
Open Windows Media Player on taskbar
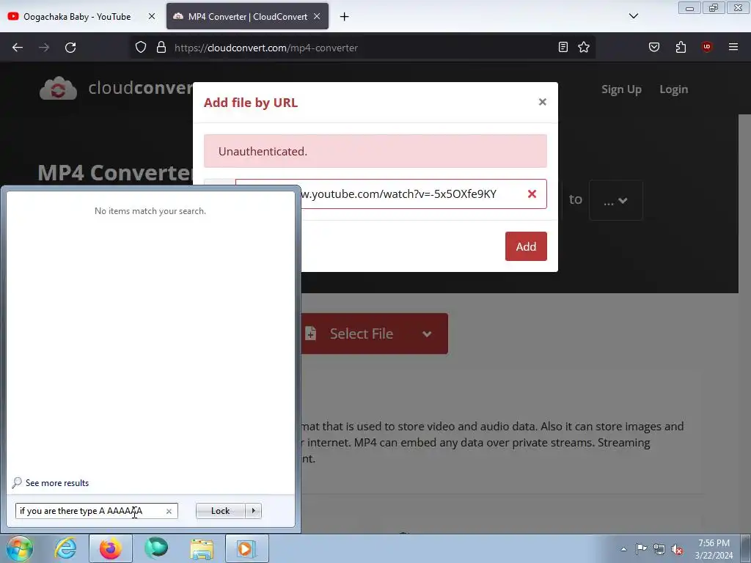246,548
